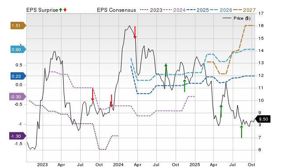Click the 2027 EPS consensus legend entry
This screenshot has height=167, width=281.
point(244,10)
